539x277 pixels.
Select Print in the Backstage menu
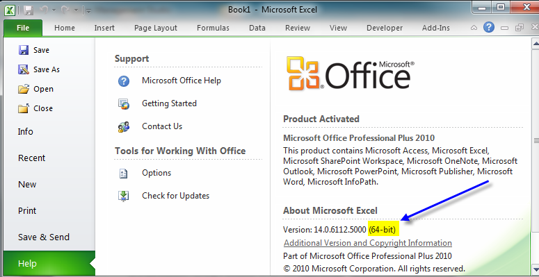coord(27,211)
